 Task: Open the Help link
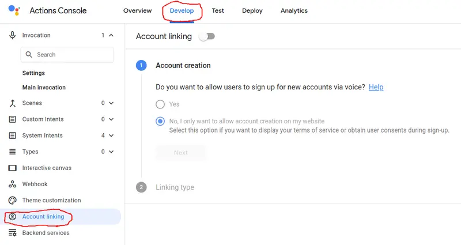(376, 87)
